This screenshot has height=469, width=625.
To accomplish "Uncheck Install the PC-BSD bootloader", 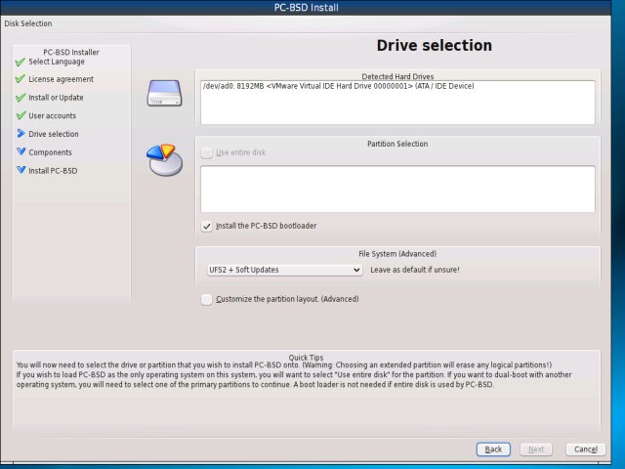I will [206, 226].
